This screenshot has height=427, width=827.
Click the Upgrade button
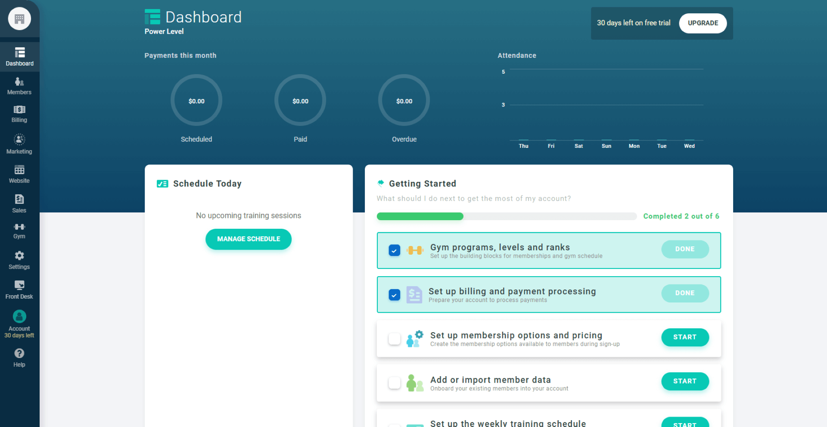click(x=703, y=23)
